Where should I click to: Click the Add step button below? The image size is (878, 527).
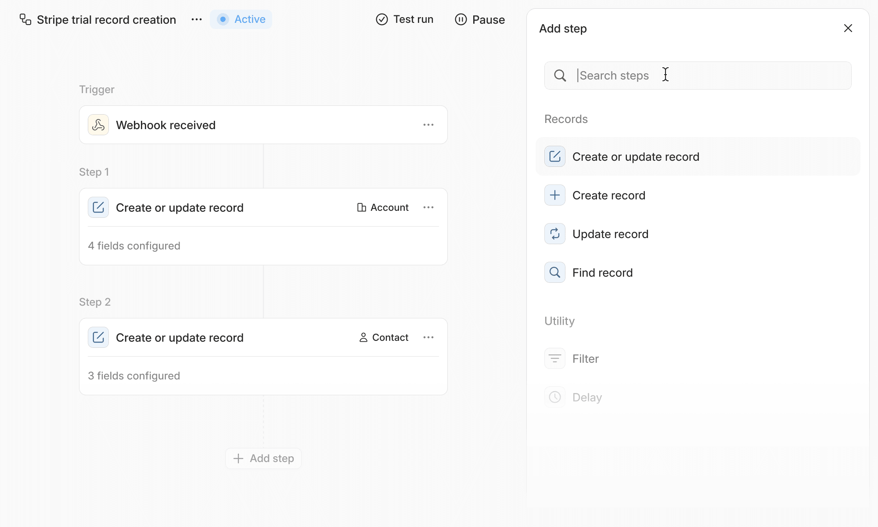tap(263, 458)
